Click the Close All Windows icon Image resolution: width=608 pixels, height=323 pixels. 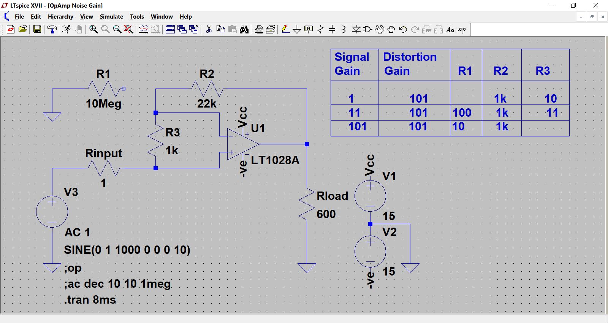(x=194, y=29)
